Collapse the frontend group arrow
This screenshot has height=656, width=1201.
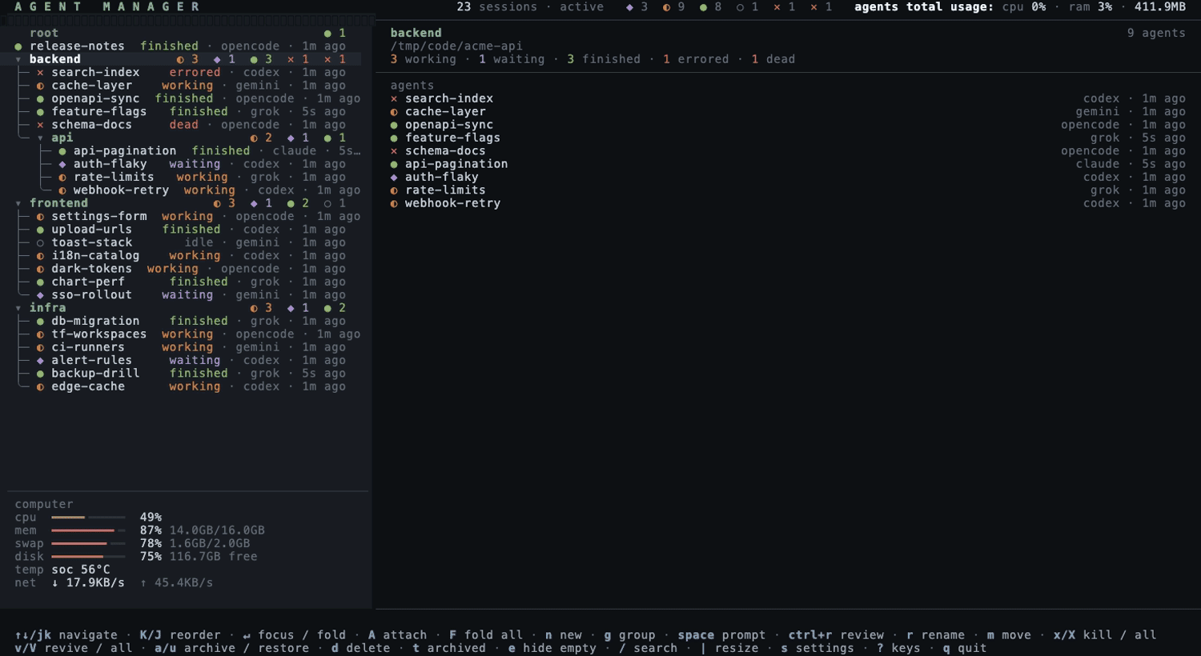(18, 204)
